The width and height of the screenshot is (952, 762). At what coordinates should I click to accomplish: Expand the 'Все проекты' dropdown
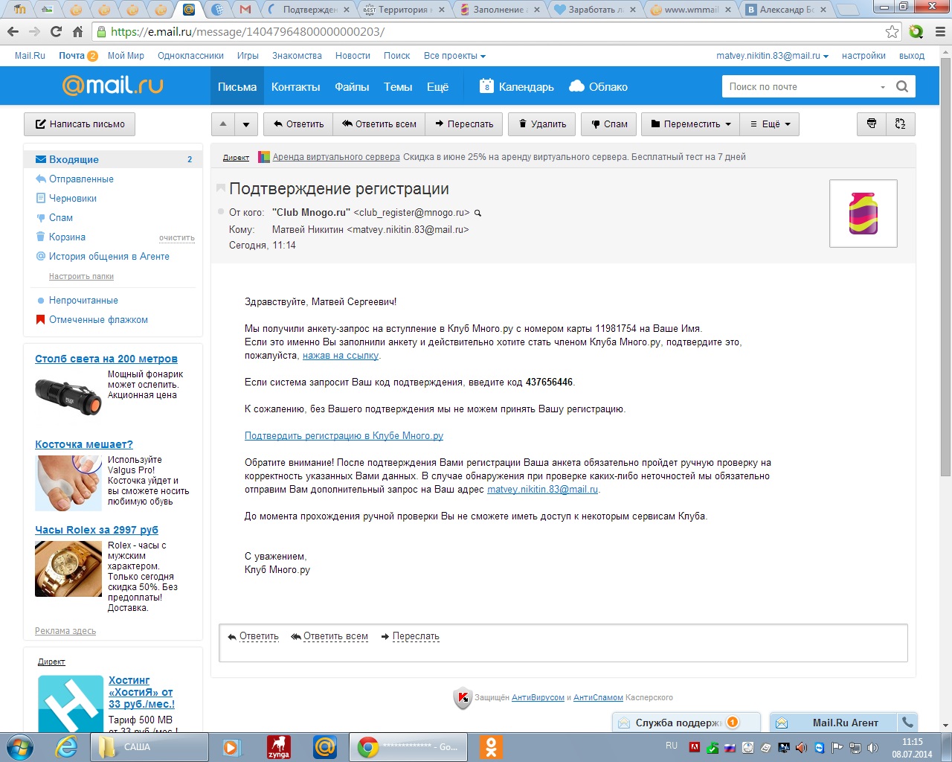click(x=454, y=56)
